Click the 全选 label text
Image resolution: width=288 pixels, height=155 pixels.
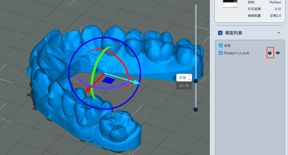click(227, 45)
